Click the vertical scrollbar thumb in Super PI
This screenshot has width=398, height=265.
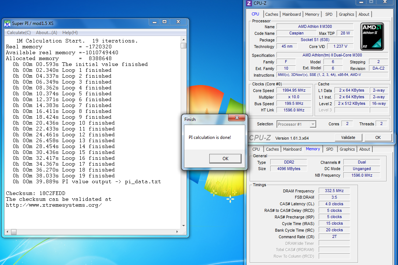(184, 45)
